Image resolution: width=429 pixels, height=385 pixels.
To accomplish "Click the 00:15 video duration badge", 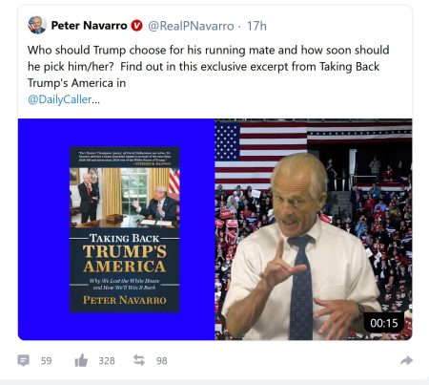I will click(x=384, y=323).
